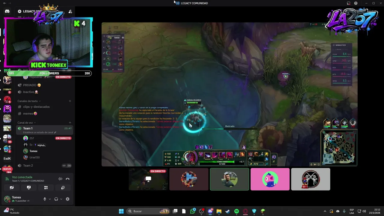Screen dimensions: 384x216
Task: Select the EN DIRECTO stream tile
Action: 148,179
